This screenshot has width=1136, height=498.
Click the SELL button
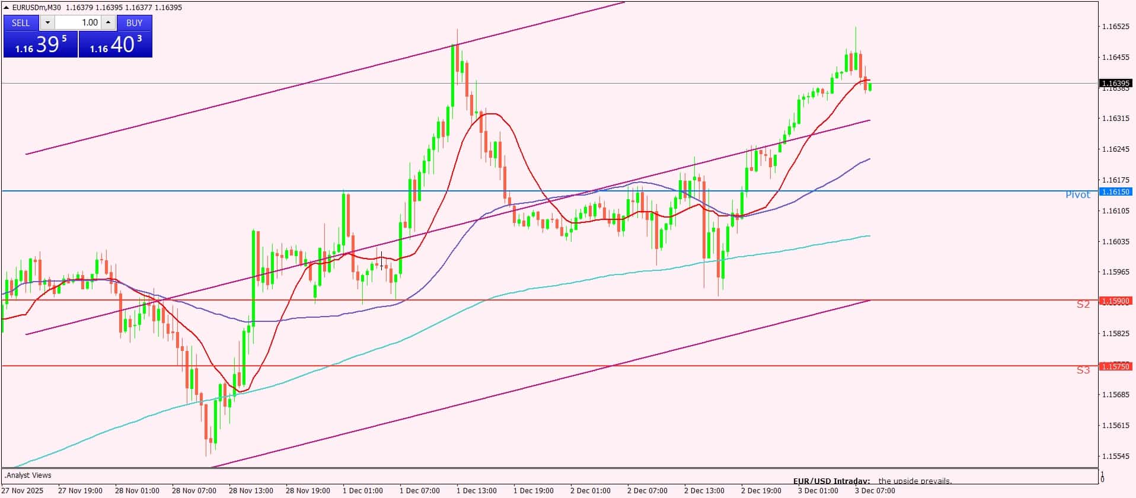point(21,23)
